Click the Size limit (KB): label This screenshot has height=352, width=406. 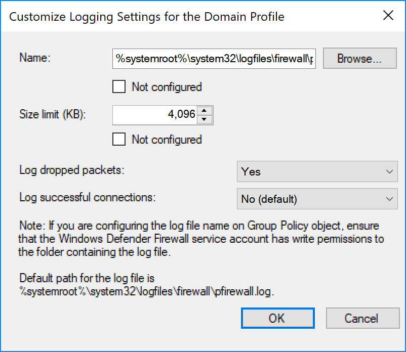pos(52,114)
